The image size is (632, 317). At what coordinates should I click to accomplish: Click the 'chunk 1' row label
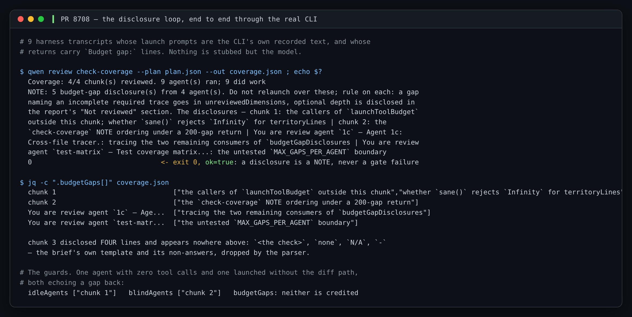(42, 192)
